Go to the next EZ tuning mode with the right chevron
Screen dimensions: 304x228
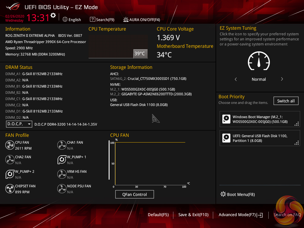(x=282, y=79)
